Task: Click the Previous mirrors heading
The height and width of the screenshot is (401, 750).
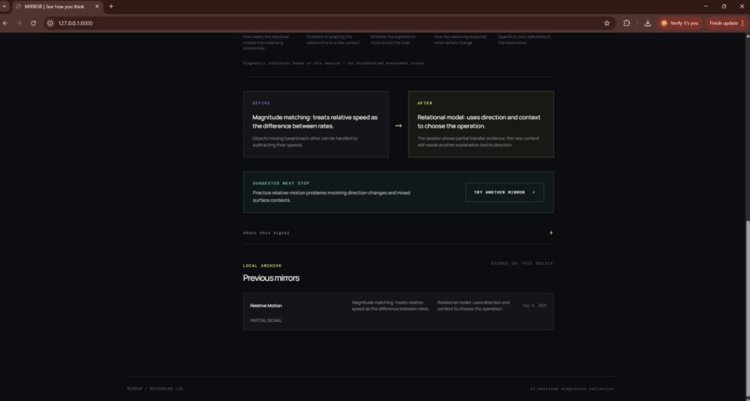Action: [x=271, y=278]
